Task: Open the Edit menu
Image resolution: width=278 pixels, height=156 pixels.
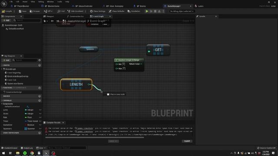Action: coord(17,2)
